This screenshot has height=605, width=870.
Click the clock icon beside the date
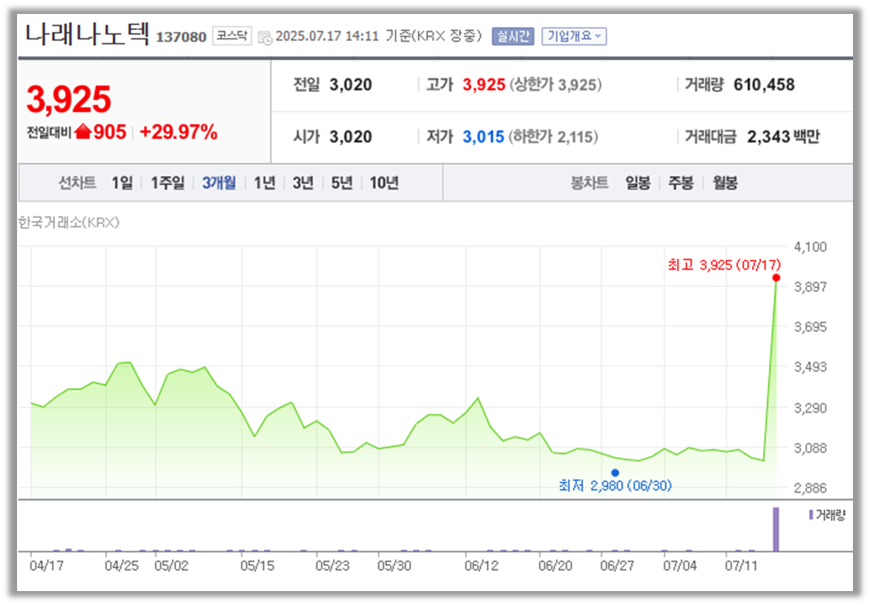pyautogui.click(x=265, y=37)
